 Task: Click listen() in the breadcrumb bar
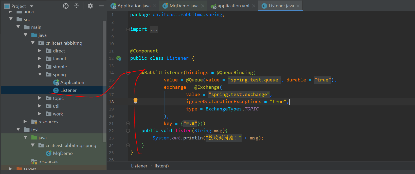point(161,166)
